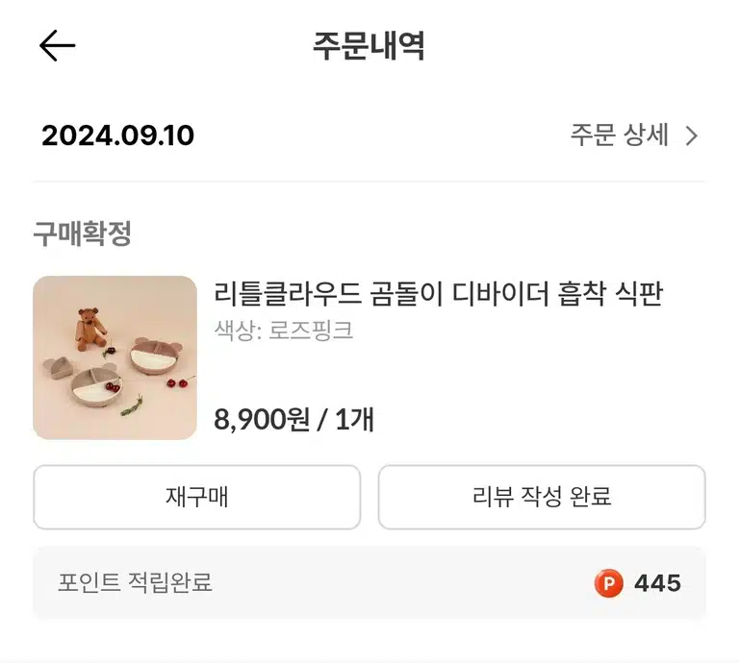
Task: Select the order date 2024.09.10
Action: (x=117, y=135)
